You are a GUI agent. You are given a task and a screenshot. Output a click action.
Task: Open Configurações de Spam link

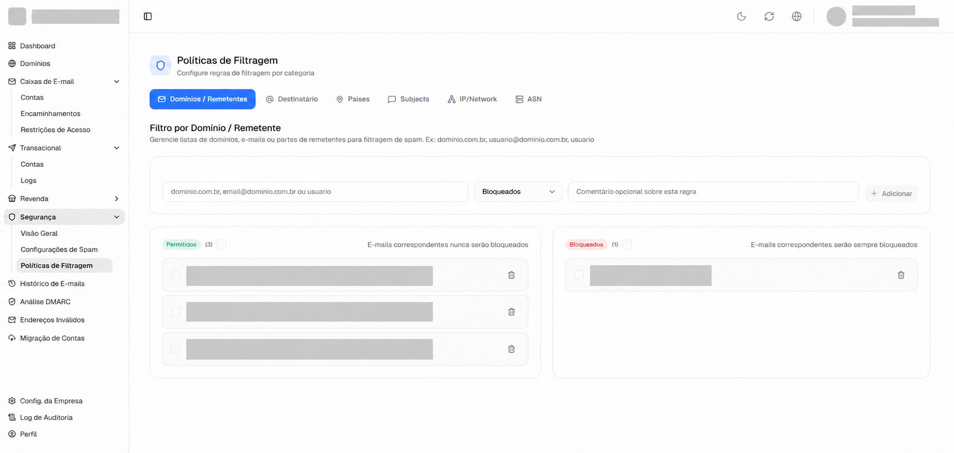pos(59,250)
